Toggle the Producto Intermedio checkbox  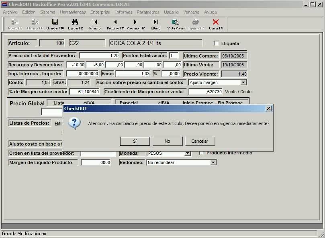[201, 153]
